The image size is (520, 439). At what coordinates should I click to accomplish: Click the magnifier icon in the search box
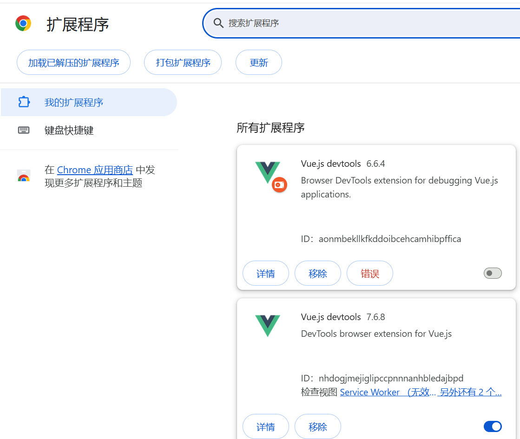[218, 23]
